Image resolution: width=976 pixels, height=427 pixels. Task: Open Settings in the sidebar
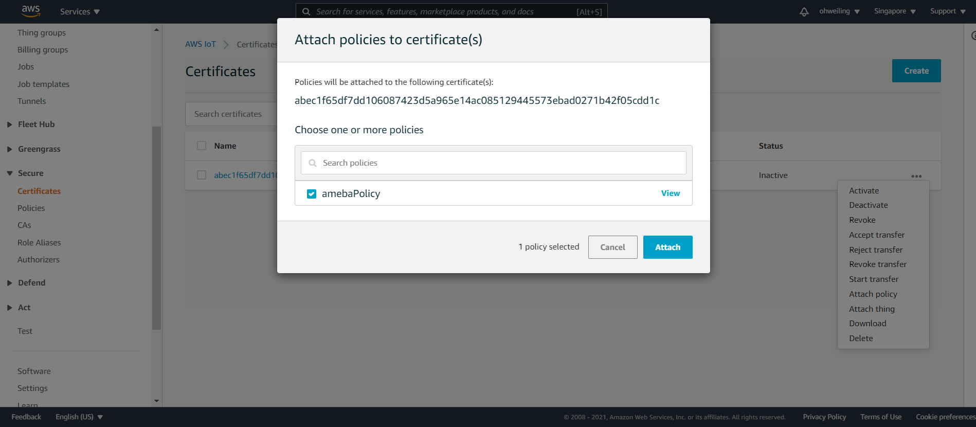(32, 388)
